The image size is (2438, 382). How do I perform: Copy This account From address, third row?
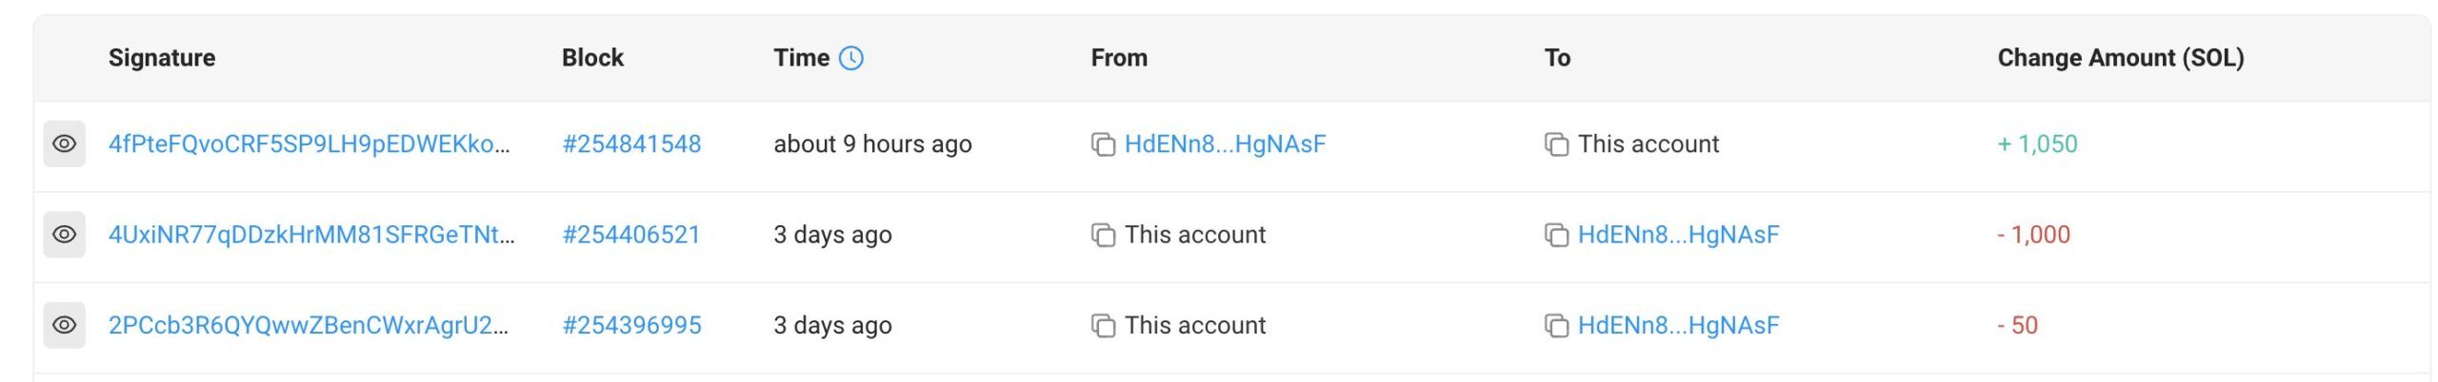tap(1103, 326)
